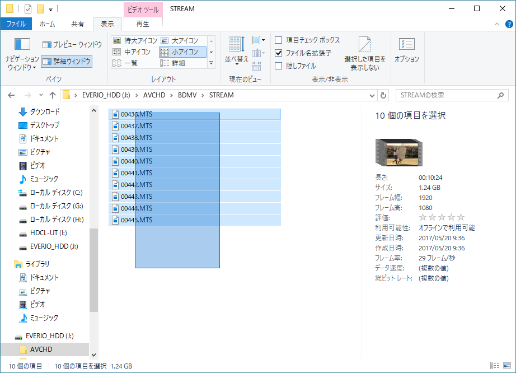The height and width of the screenshot is (373, 516).
Task: Switch to the 共有 ribbon tab
Action: pyautogui.click(x=78, y=24)
